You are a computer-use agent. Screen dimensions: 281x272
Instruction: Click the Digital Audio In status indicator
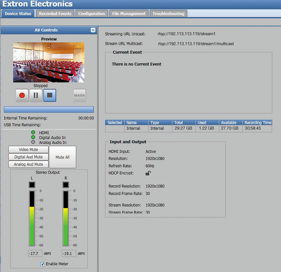click(x=33, y=138)
